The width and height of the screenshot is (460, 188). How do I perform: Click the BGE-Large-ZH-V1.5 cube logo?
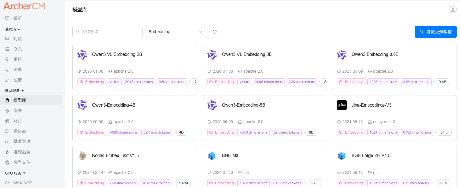pos(342,156)
